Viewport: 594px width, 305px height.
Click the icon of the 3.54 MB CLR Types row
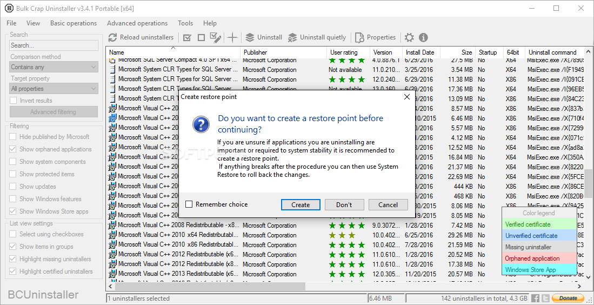click(112, 70)
